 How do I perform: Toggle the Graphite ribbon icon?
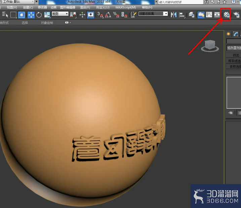pos(201,15)
